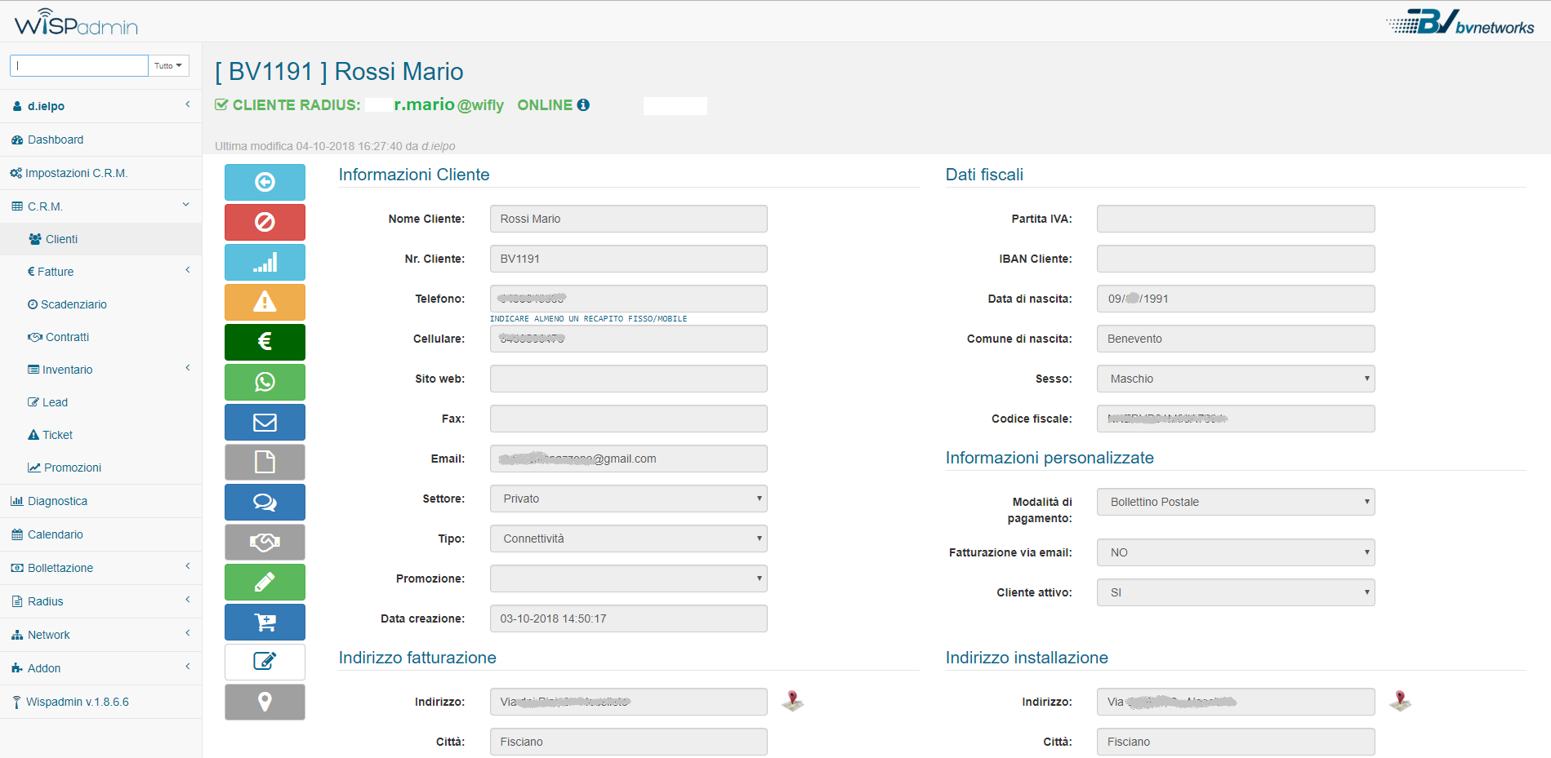
Task: Click the sidebar search input
Action: pyautogui.click(x=78, y=65)
